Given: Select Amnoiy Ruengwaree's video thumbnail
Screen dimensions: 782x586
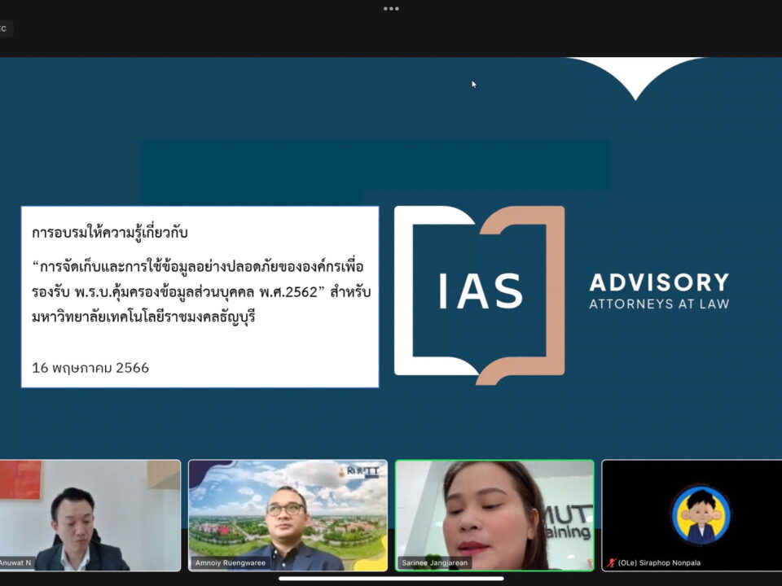Looking at the screenshot, I should [x=288, y=515].
